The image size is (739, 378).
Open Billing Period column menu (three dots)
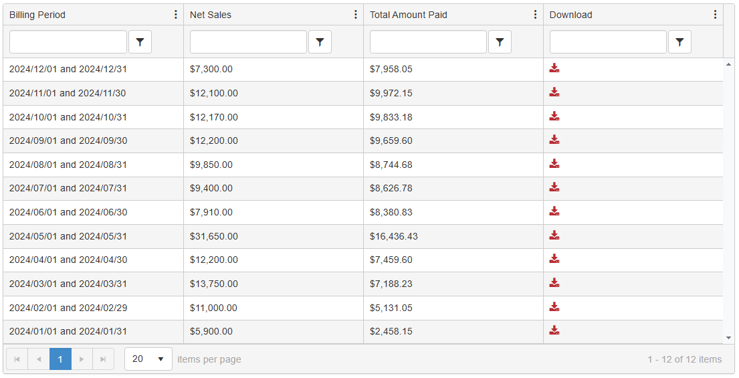coord(176,15)
